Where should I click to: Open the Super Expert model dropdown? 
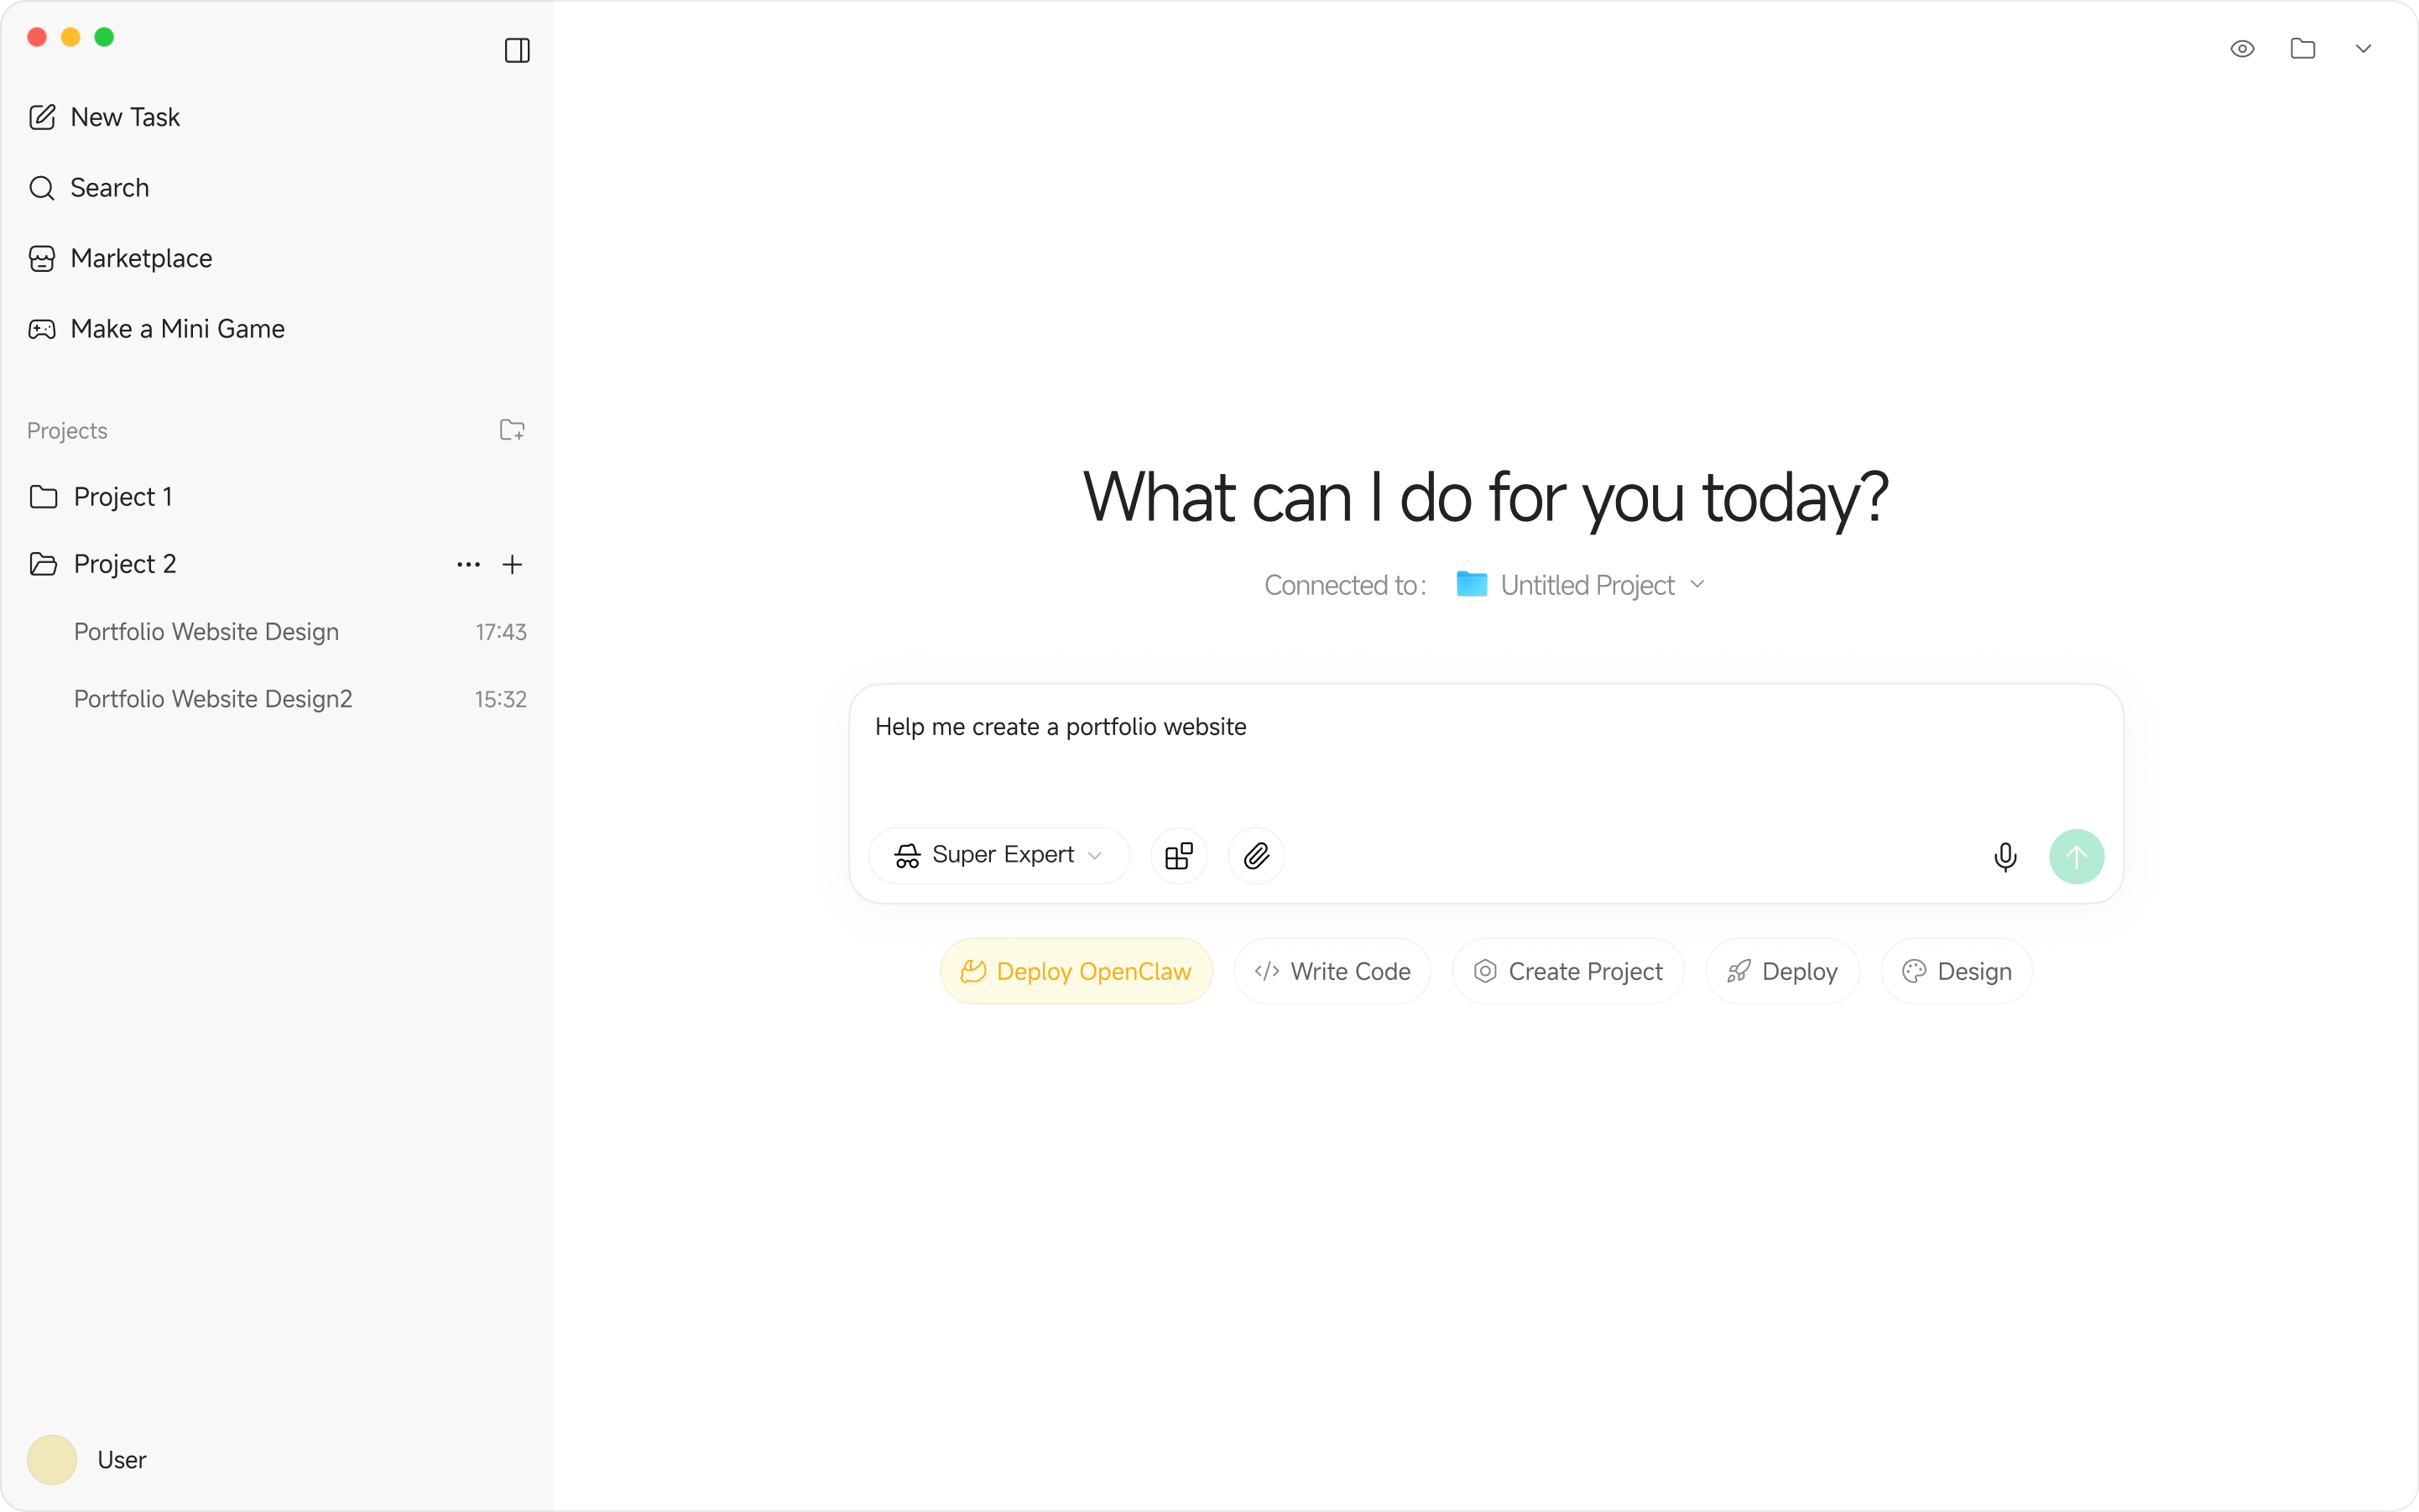pos(998,855)
